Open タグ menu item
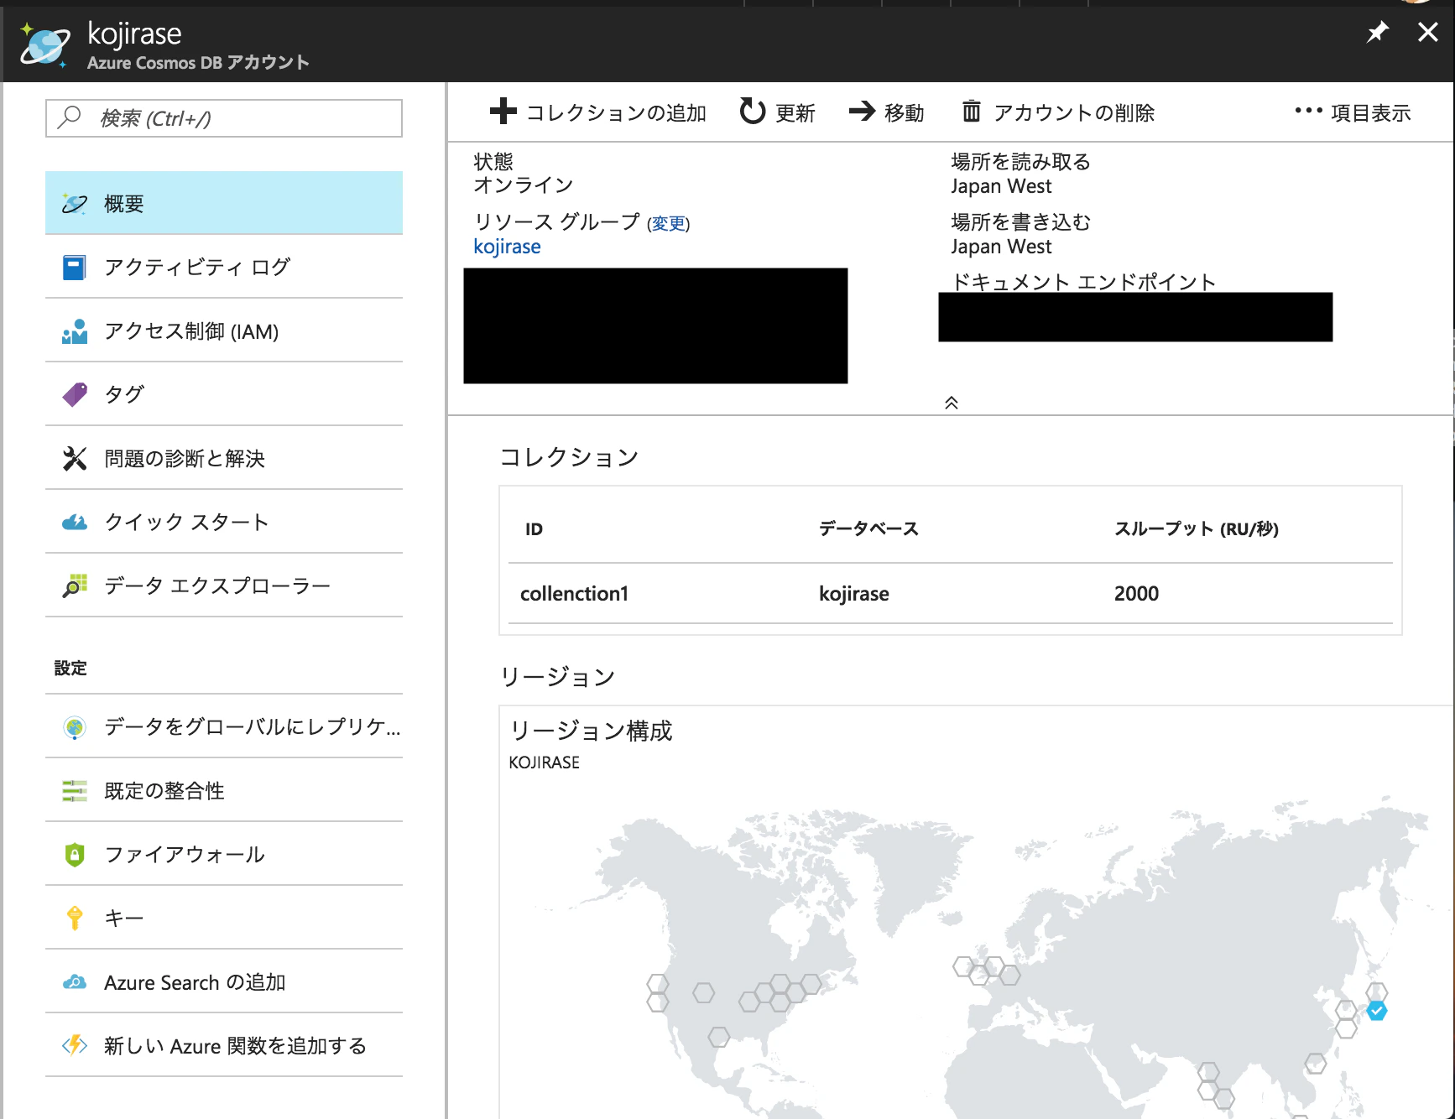Viewport: 1455px width, 1119px height. pyautogui.click(x=224, y=394)
